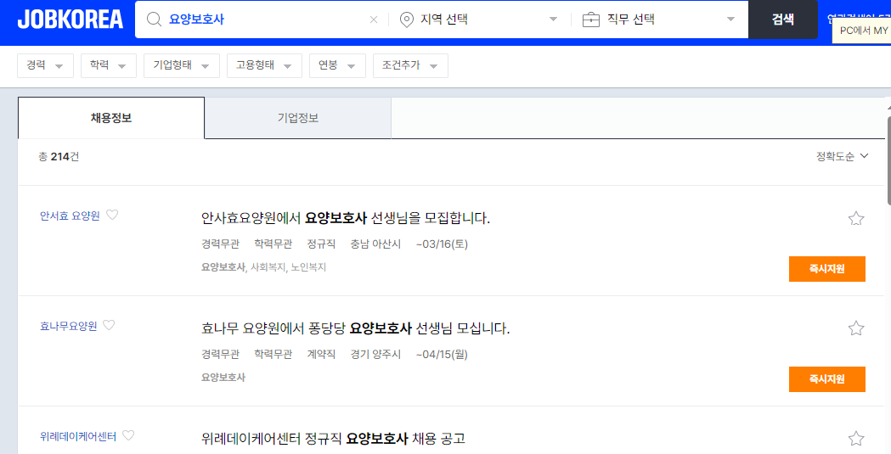
Task: Click the search magnifier icon
Action: 154,20
